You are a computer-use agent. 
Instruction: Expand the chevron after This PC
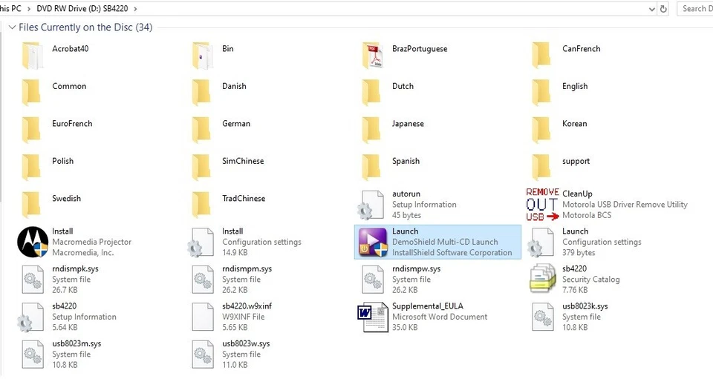coord(29,9)
